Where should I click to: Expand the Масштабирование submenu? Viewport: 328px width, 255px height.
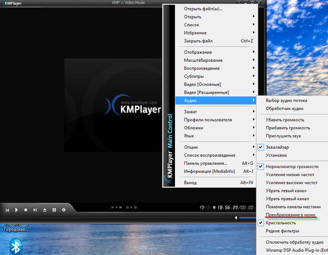[216, 60]
